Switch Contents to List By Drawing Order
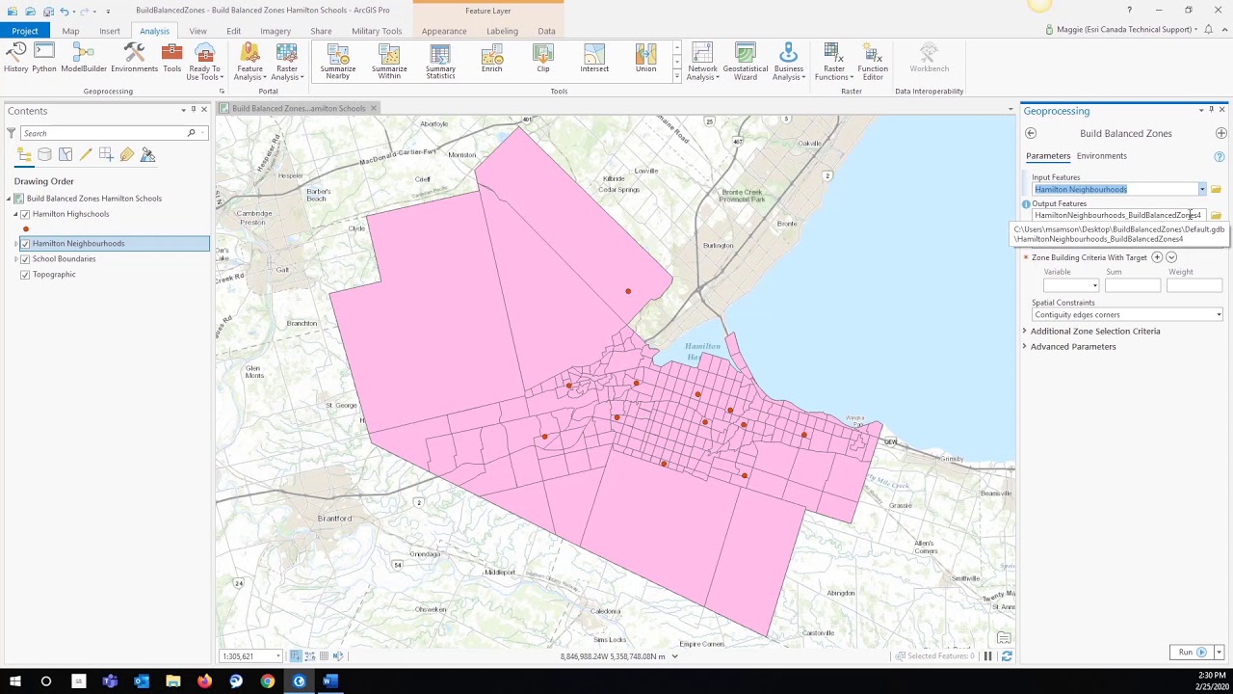Viewport: 1233px width, 694px height. (x=24, y=154)
